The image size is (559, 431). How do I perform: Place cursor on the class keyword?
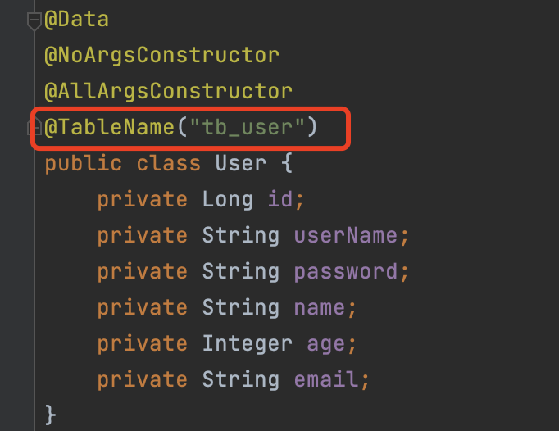coord(168,163)
